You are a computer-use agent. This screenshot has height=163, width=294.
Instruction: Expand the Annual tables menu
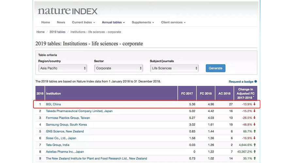click(x=113, y=22)
